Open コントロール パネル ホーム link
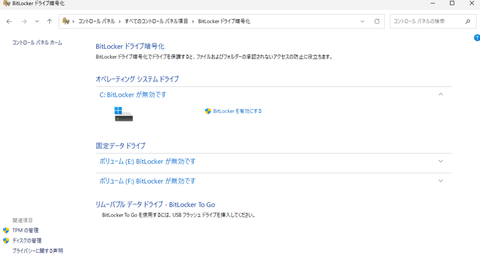Screen dimensions: 480x260 coord(37,43)
